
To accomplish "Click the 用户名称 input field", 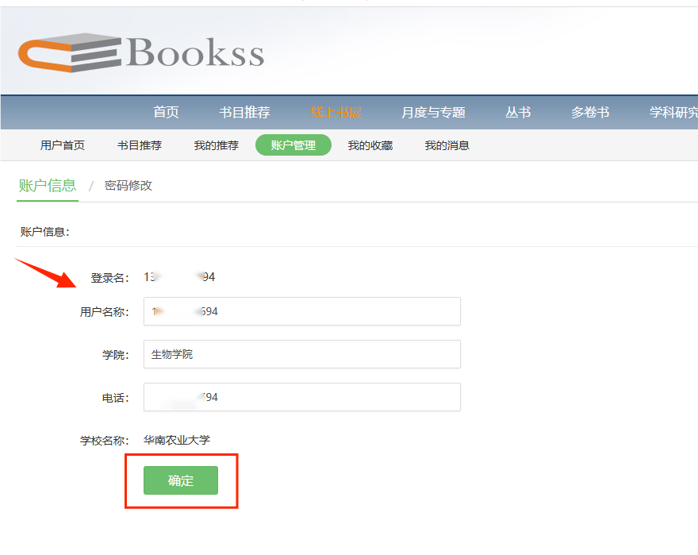I will click(301, 311).
